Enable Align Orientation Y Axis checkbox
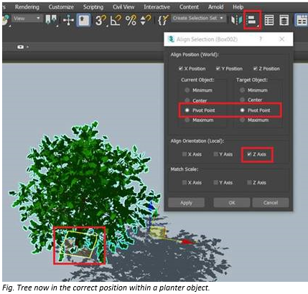Screen dimensions: 308x294 coord(215,154)
